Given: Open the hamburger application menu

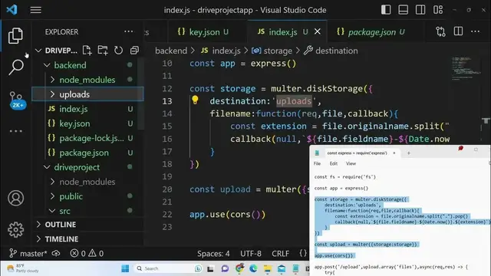Looking at the screenshot, I should click(36, 10).
